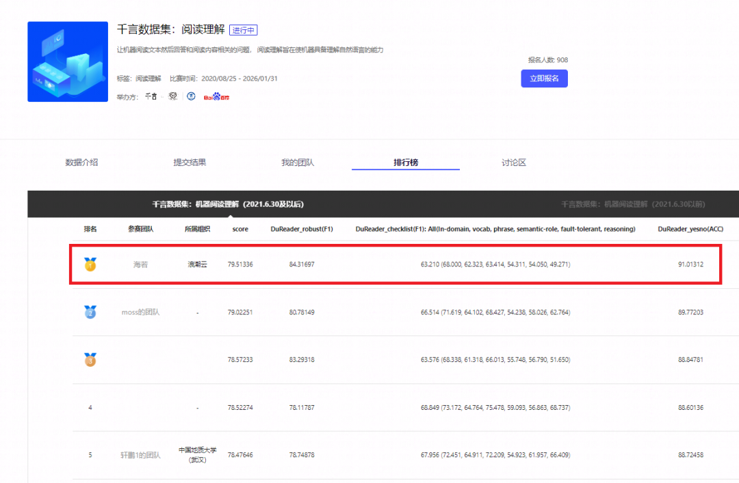Image resolution: width=739 pixels, height=483 pixels.
Task: Click robust F1 value 84.31697
Action: click(302, 264)
